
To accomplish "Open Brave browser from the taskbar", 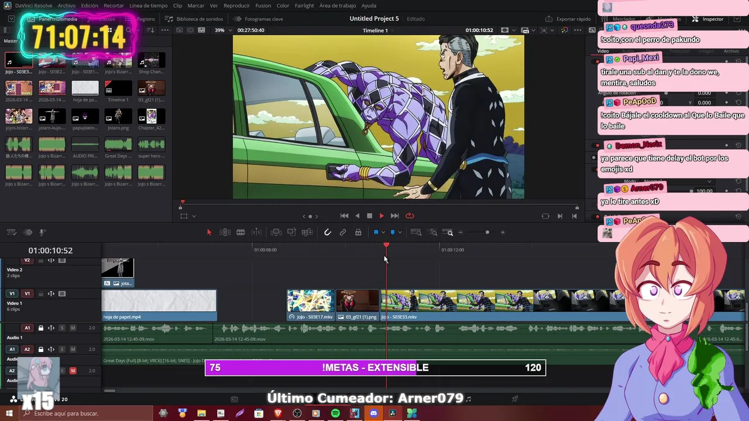I will [x=278, y=413].
